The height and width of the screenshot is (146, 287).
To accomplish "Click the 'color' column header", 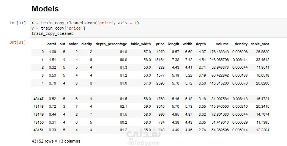I will [x=73, y=44].
